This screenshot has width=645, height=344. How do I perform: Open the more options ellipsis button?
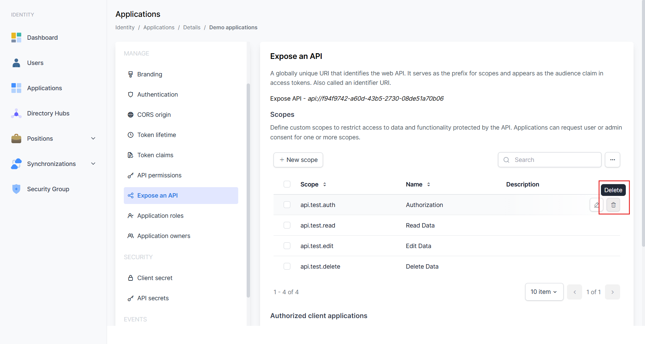tap(612, 160)
